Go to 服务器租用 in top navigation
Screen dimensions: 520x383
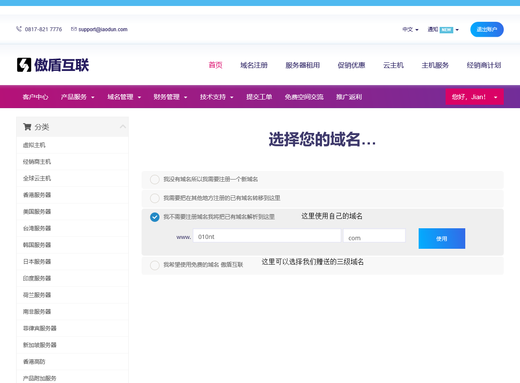click(302, 65)
